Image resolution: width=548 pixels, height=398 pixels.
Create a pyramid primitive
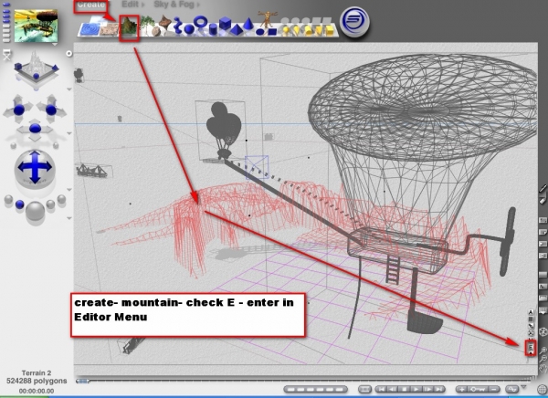click(x=237, y=30)
